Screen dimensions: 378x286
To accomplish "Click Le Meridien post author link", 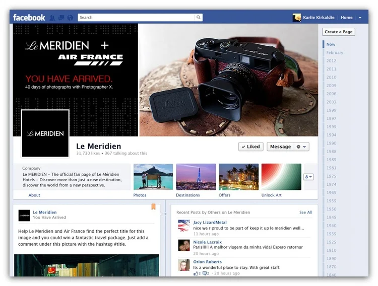I will [x=44, y=212].
